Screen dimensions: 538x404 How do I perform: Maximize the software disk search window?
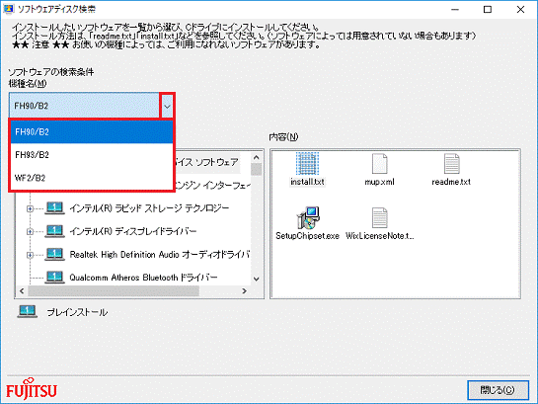488,9
